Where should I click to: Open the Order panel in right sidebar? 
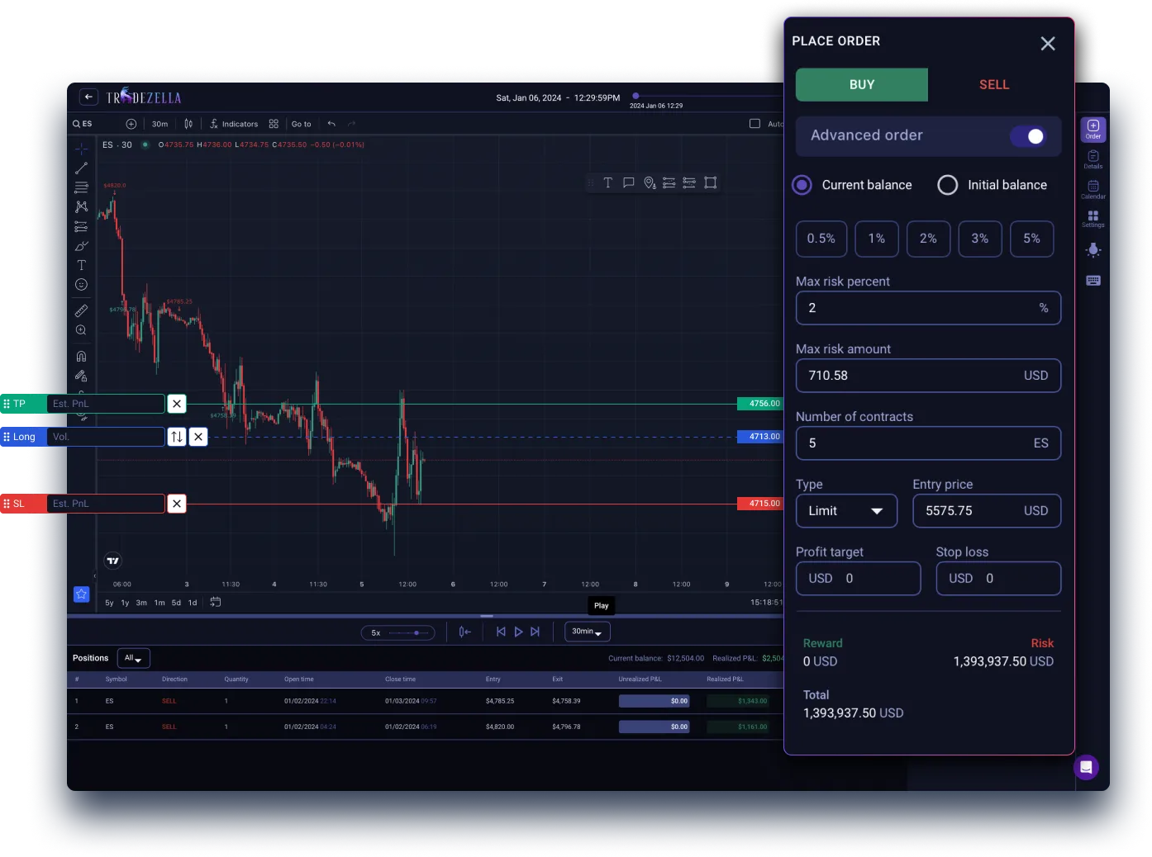[x=1093, y=129]
